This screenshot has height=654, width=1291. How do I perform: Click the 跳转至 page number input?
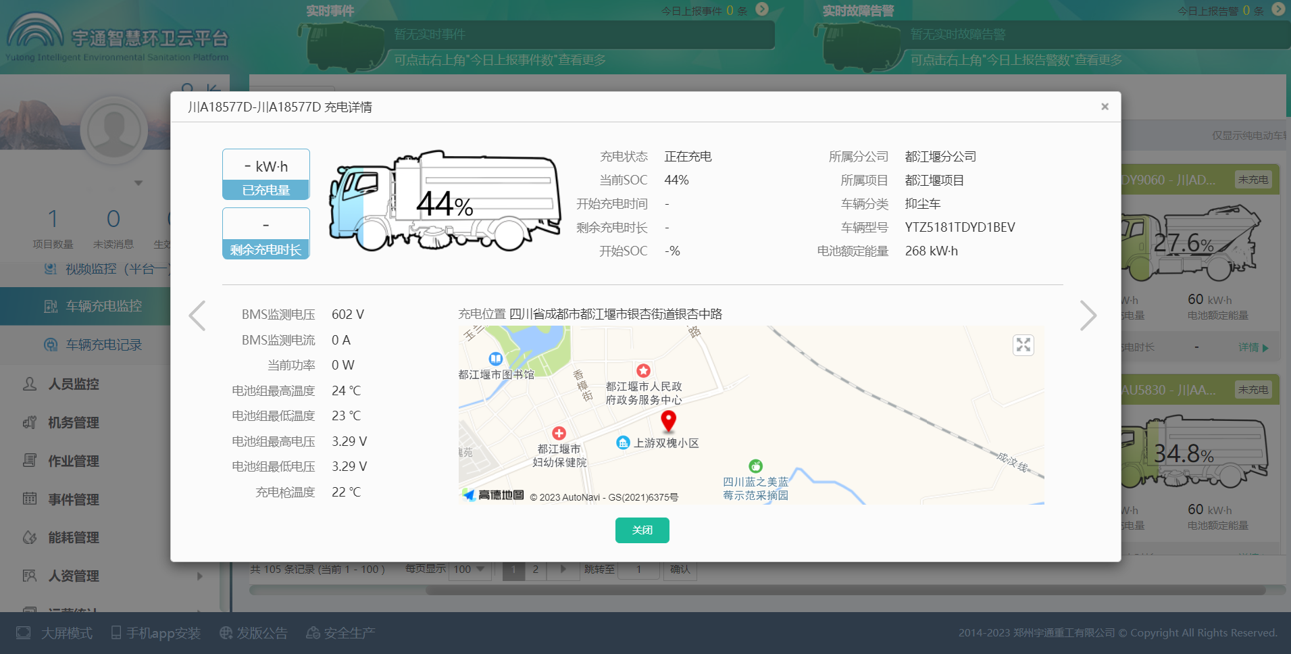(638, 569)
